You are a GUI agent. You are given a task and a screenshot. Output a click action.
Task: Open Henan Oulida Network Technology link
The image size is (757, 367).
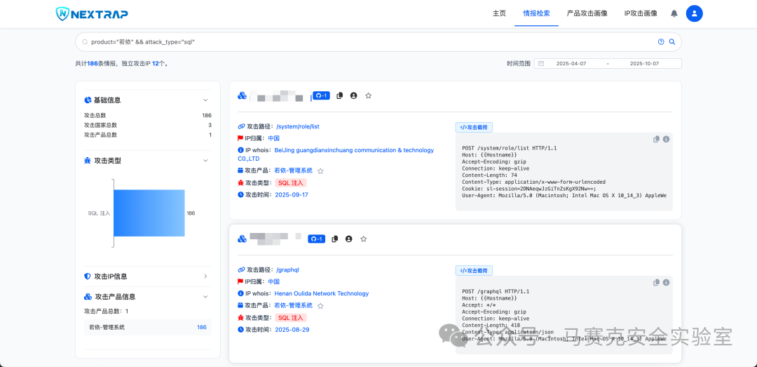point(322,293)
